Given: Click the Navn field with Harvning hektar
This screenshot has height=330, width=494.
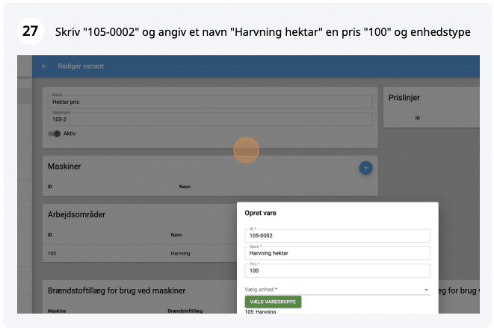Looking at the screenshot, I should [337, 253].
